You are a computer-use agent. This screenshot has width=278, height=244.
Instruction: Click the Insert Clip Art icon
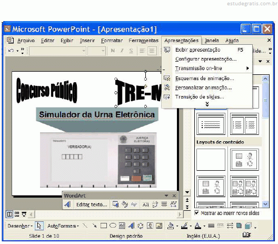click(150, 226)
